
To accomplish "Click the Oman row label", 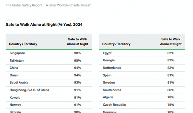I will point(14,75).
